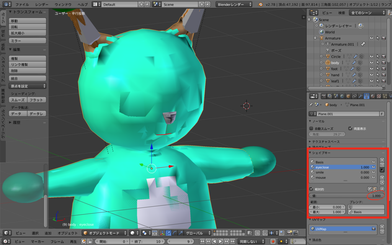Hide the eyeclose shape key eye

(x=374, y=167)
